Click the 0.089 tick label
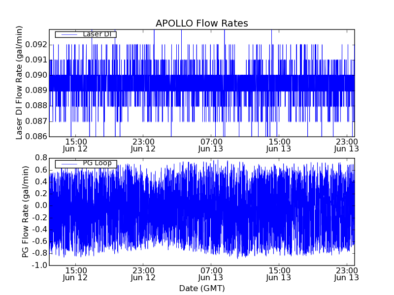This screenshot has height=295, width=394. [x=36, y=90]
